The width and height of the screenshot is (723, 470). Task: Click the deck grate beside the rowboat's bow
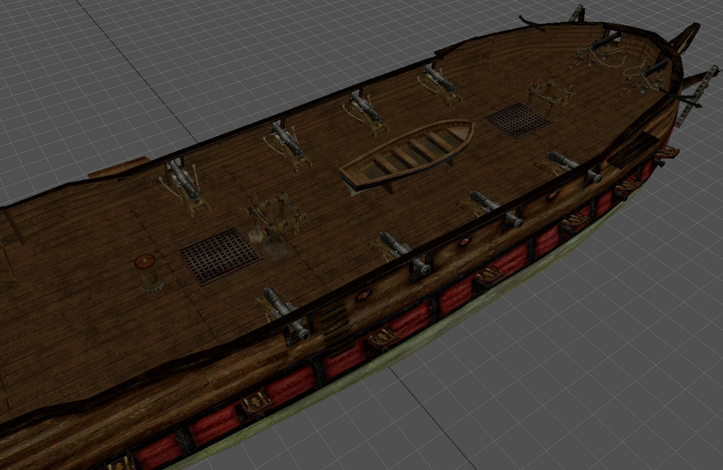[518, 120]
